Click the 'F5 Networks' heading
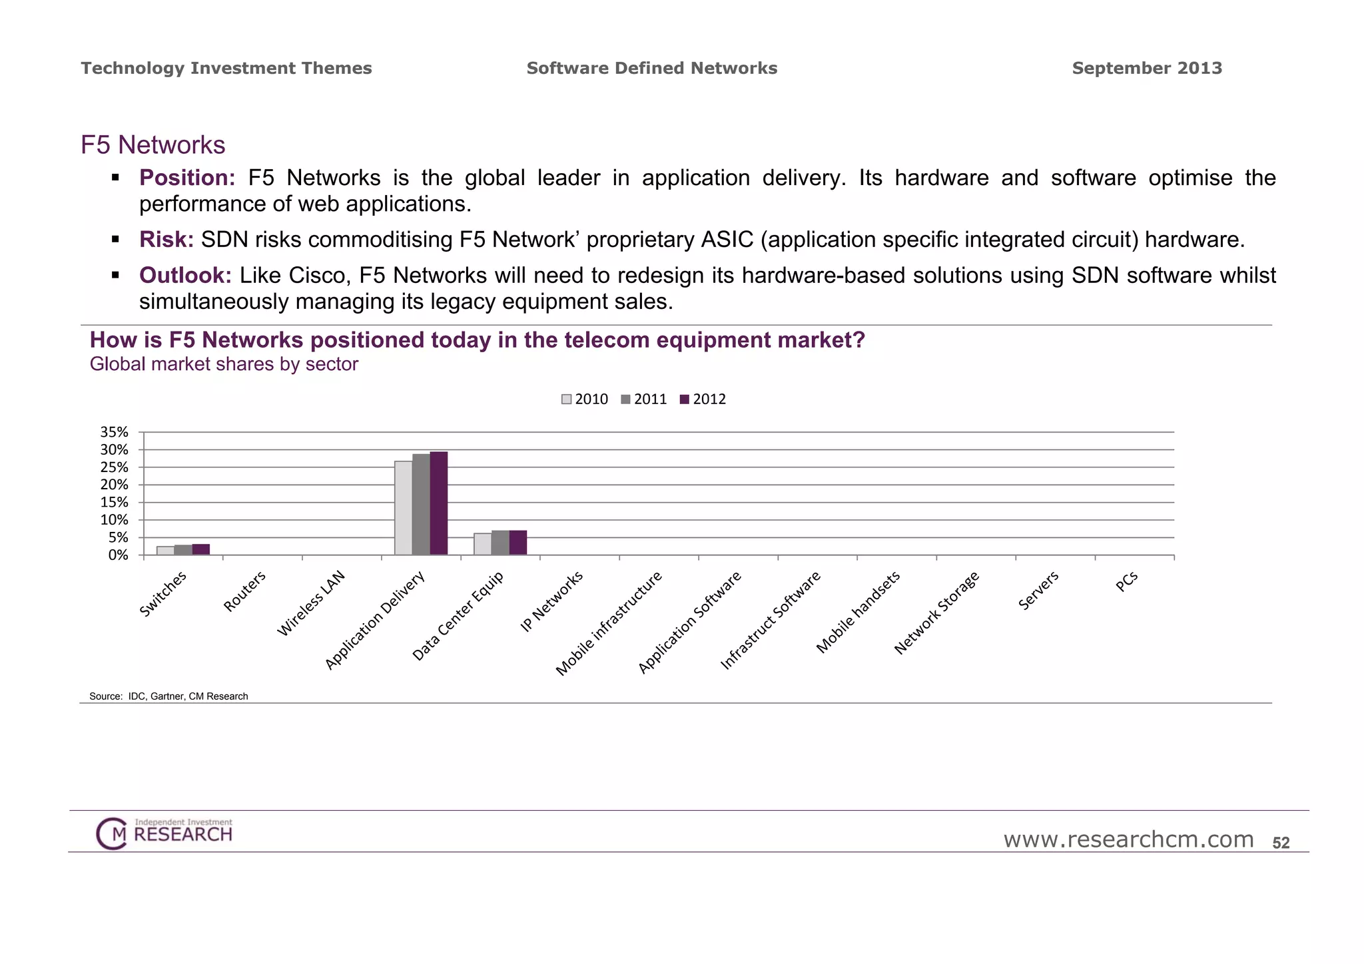 tap(153, 145)
